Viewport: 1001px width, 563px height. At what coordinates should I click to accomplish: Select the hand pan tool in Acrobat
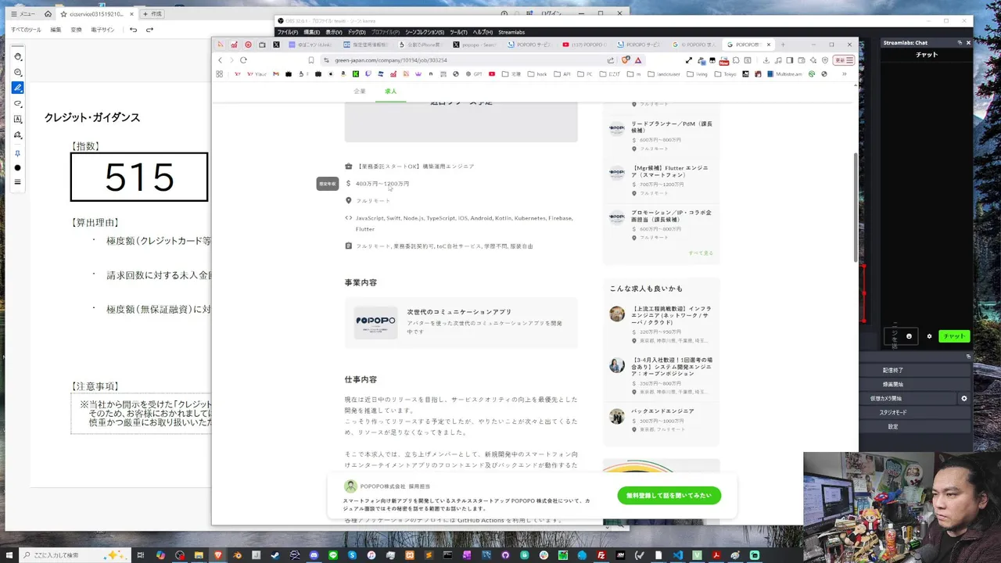pyautogui.click(x=18, y=56)
